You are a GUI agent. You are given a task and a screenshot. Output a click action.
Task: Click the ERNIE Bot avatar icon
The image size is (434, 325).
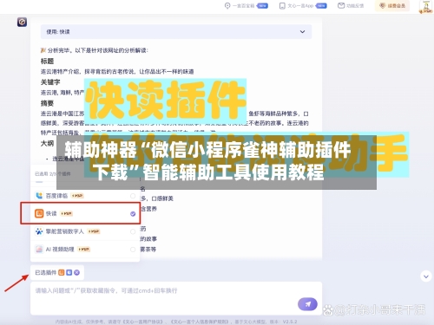pyautogui.click(x=22, y=22)
